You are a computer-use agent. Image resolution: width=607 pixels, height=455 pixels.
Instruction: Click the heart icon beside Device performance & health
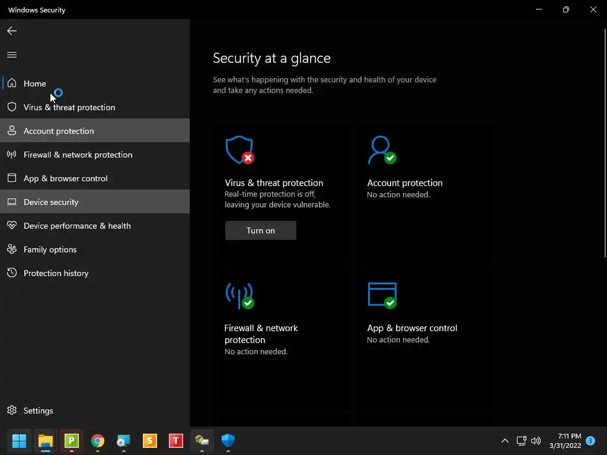(x=12, y=225)
